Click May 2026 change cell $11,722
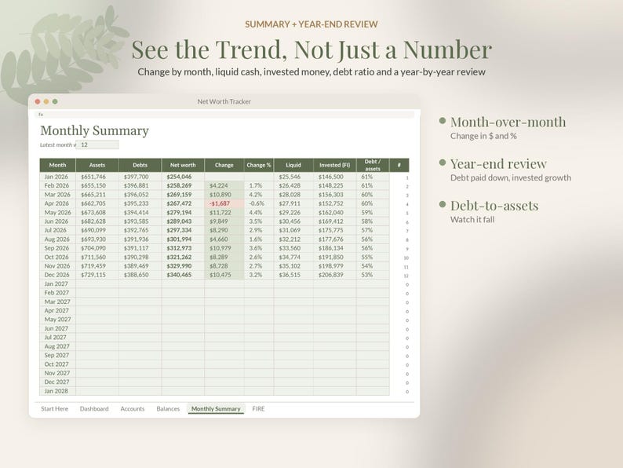Screen dimensions: 623x468 pos(224,212)
